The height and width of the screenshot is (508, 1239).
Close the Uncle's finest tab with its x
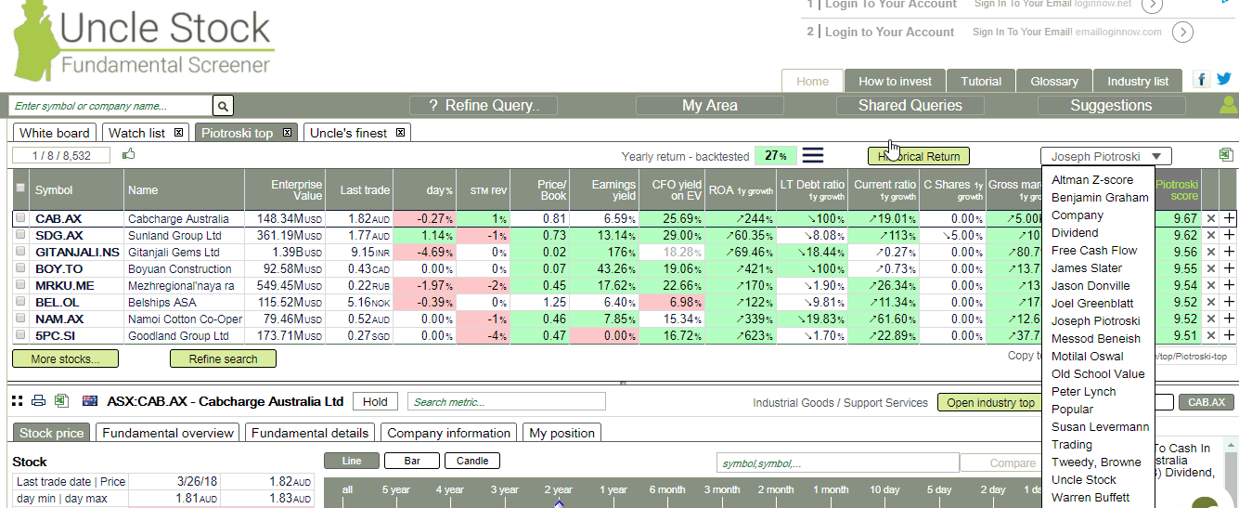click(x=400, y=133)
